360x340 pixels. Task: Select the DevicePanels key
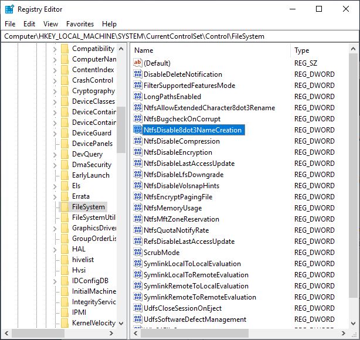(x=92, y=144)
